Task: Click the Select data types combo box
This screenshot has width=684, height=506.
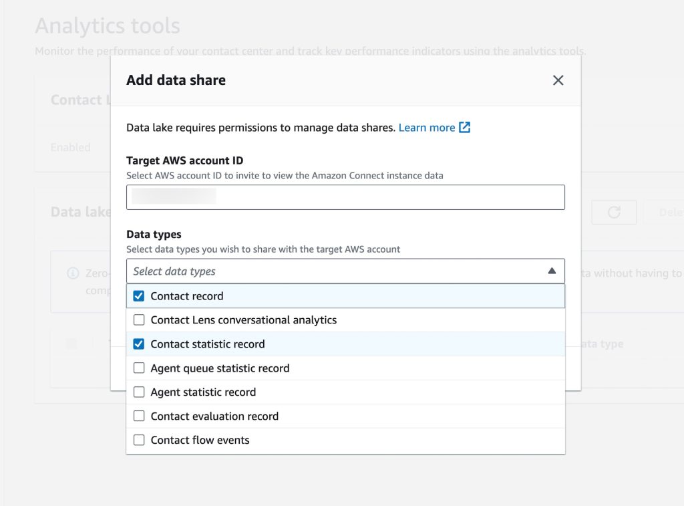Action: [334, 271]
